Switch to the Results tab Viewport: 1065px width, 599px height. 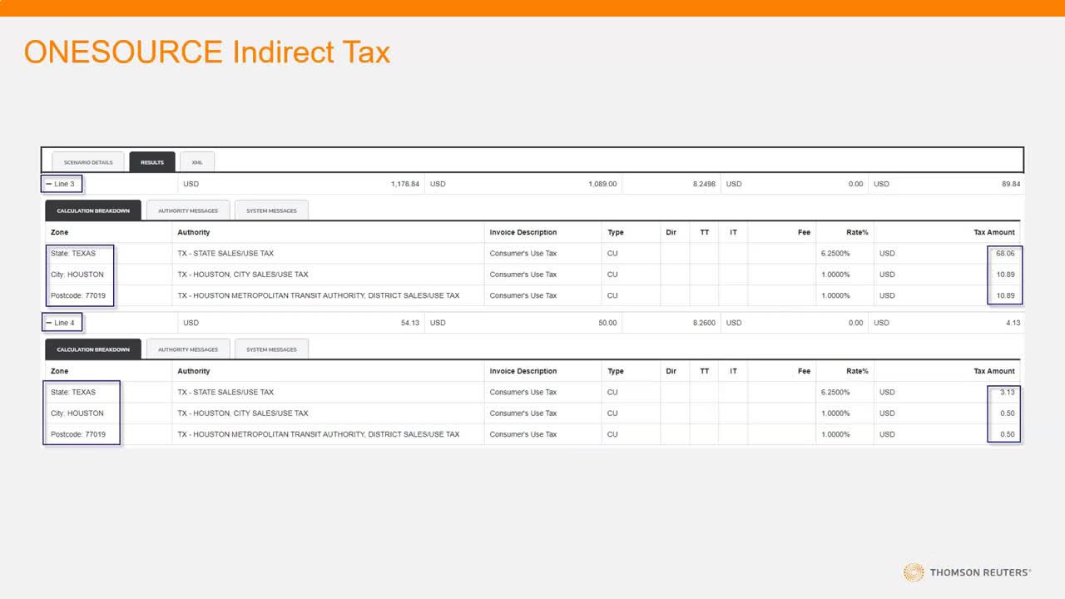tap(152, 162)
